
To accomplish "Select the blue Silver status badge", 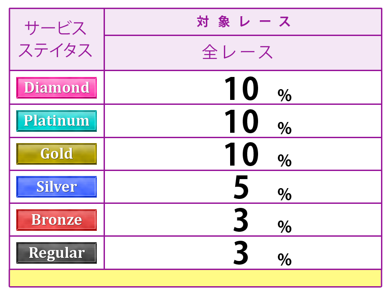I will coord(56,187).
